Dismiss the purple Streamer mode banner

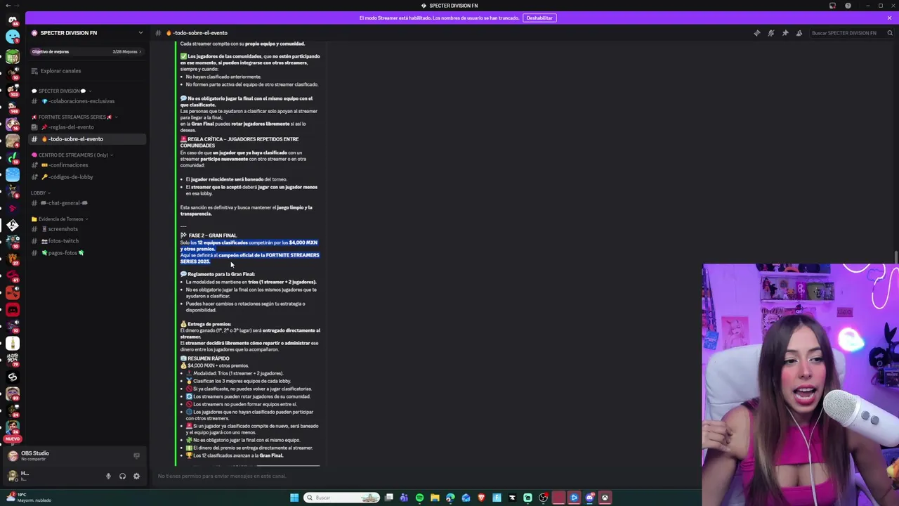click(x=889, y=18)
